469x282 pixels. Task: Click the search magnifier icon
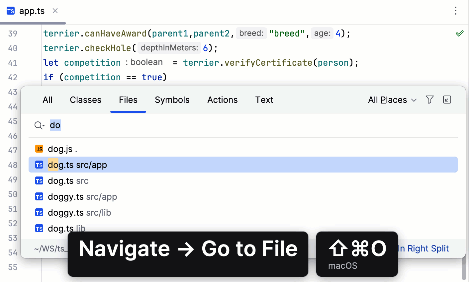39,125
